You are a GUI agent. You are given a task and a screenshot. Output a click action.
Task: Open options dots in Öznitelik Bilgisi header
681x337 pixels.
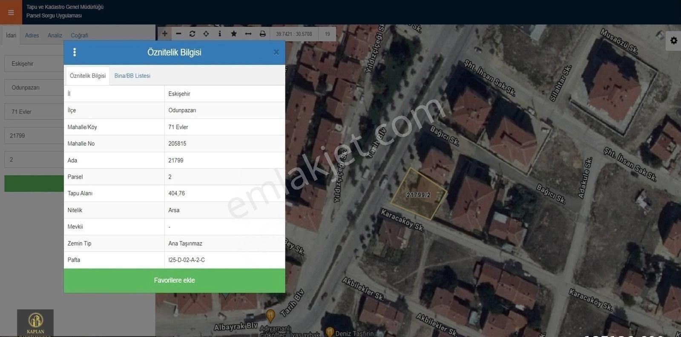pyautogui.click(x=75, y=52)
